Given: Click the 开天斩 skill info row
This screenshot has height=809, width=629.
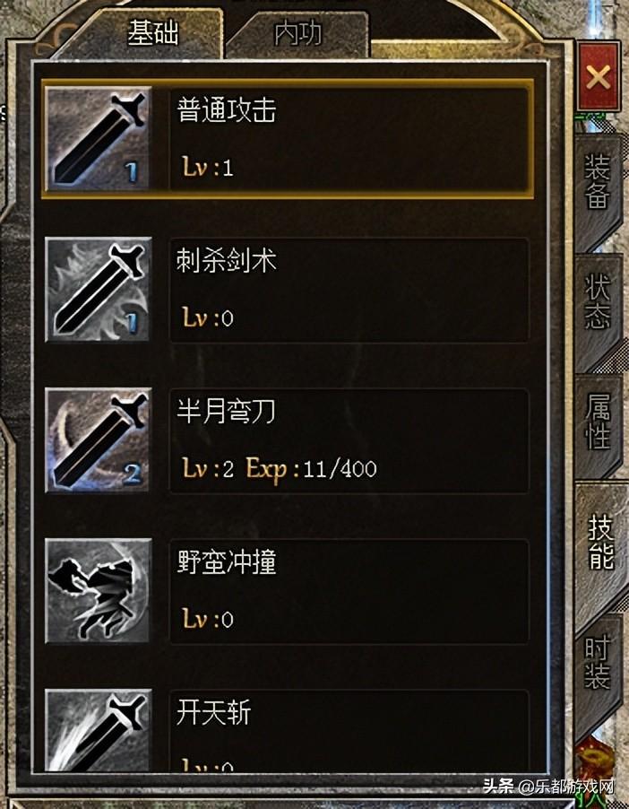Looking at the screenshot, I should tap(349, 731).
